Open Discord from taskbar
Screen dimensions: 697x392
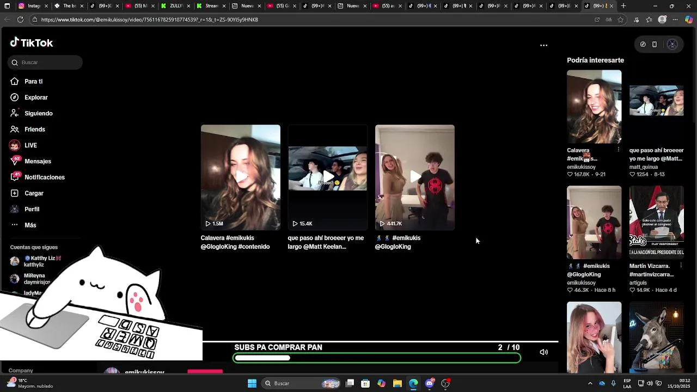pyautogui.click(x=430, y=383)
